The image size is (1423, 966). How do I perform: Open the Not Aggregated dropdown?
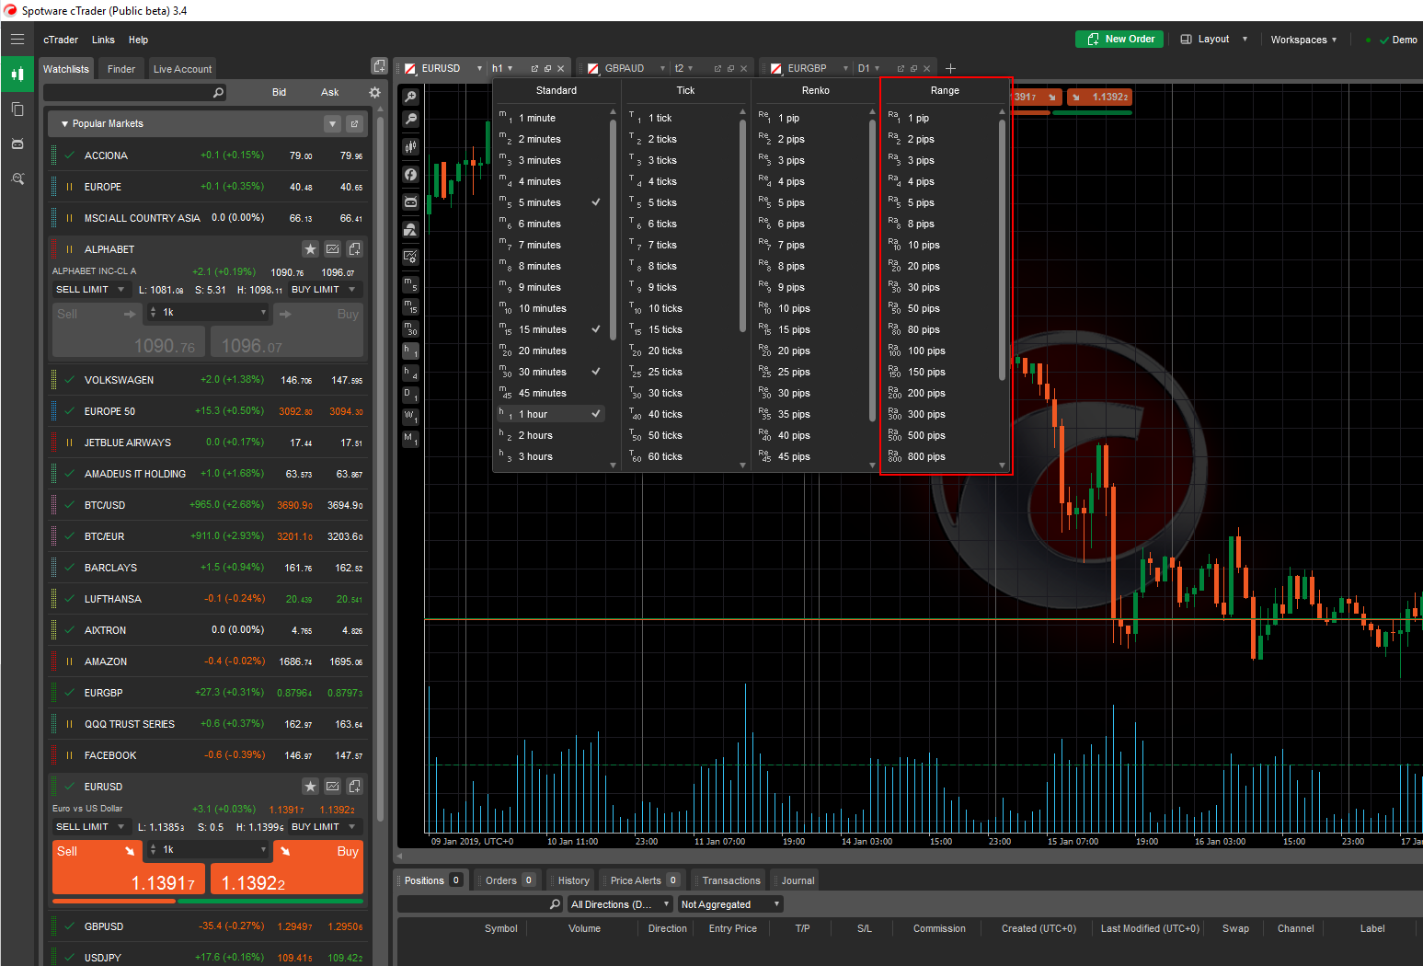click(731, 904)
